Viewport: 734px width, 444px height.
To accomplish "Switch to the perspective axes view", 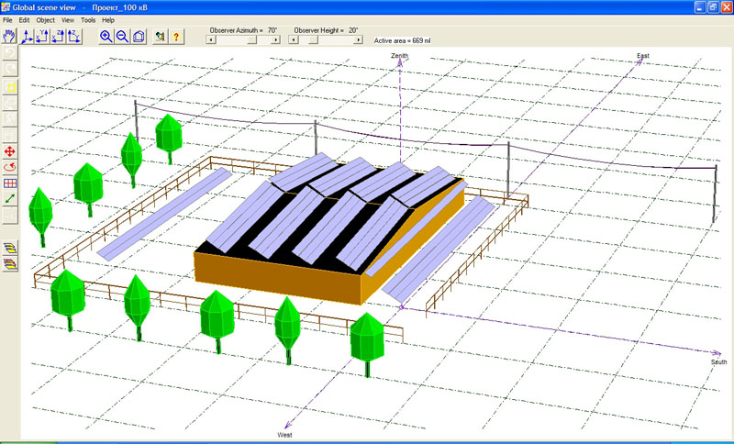I will [28, 37].
